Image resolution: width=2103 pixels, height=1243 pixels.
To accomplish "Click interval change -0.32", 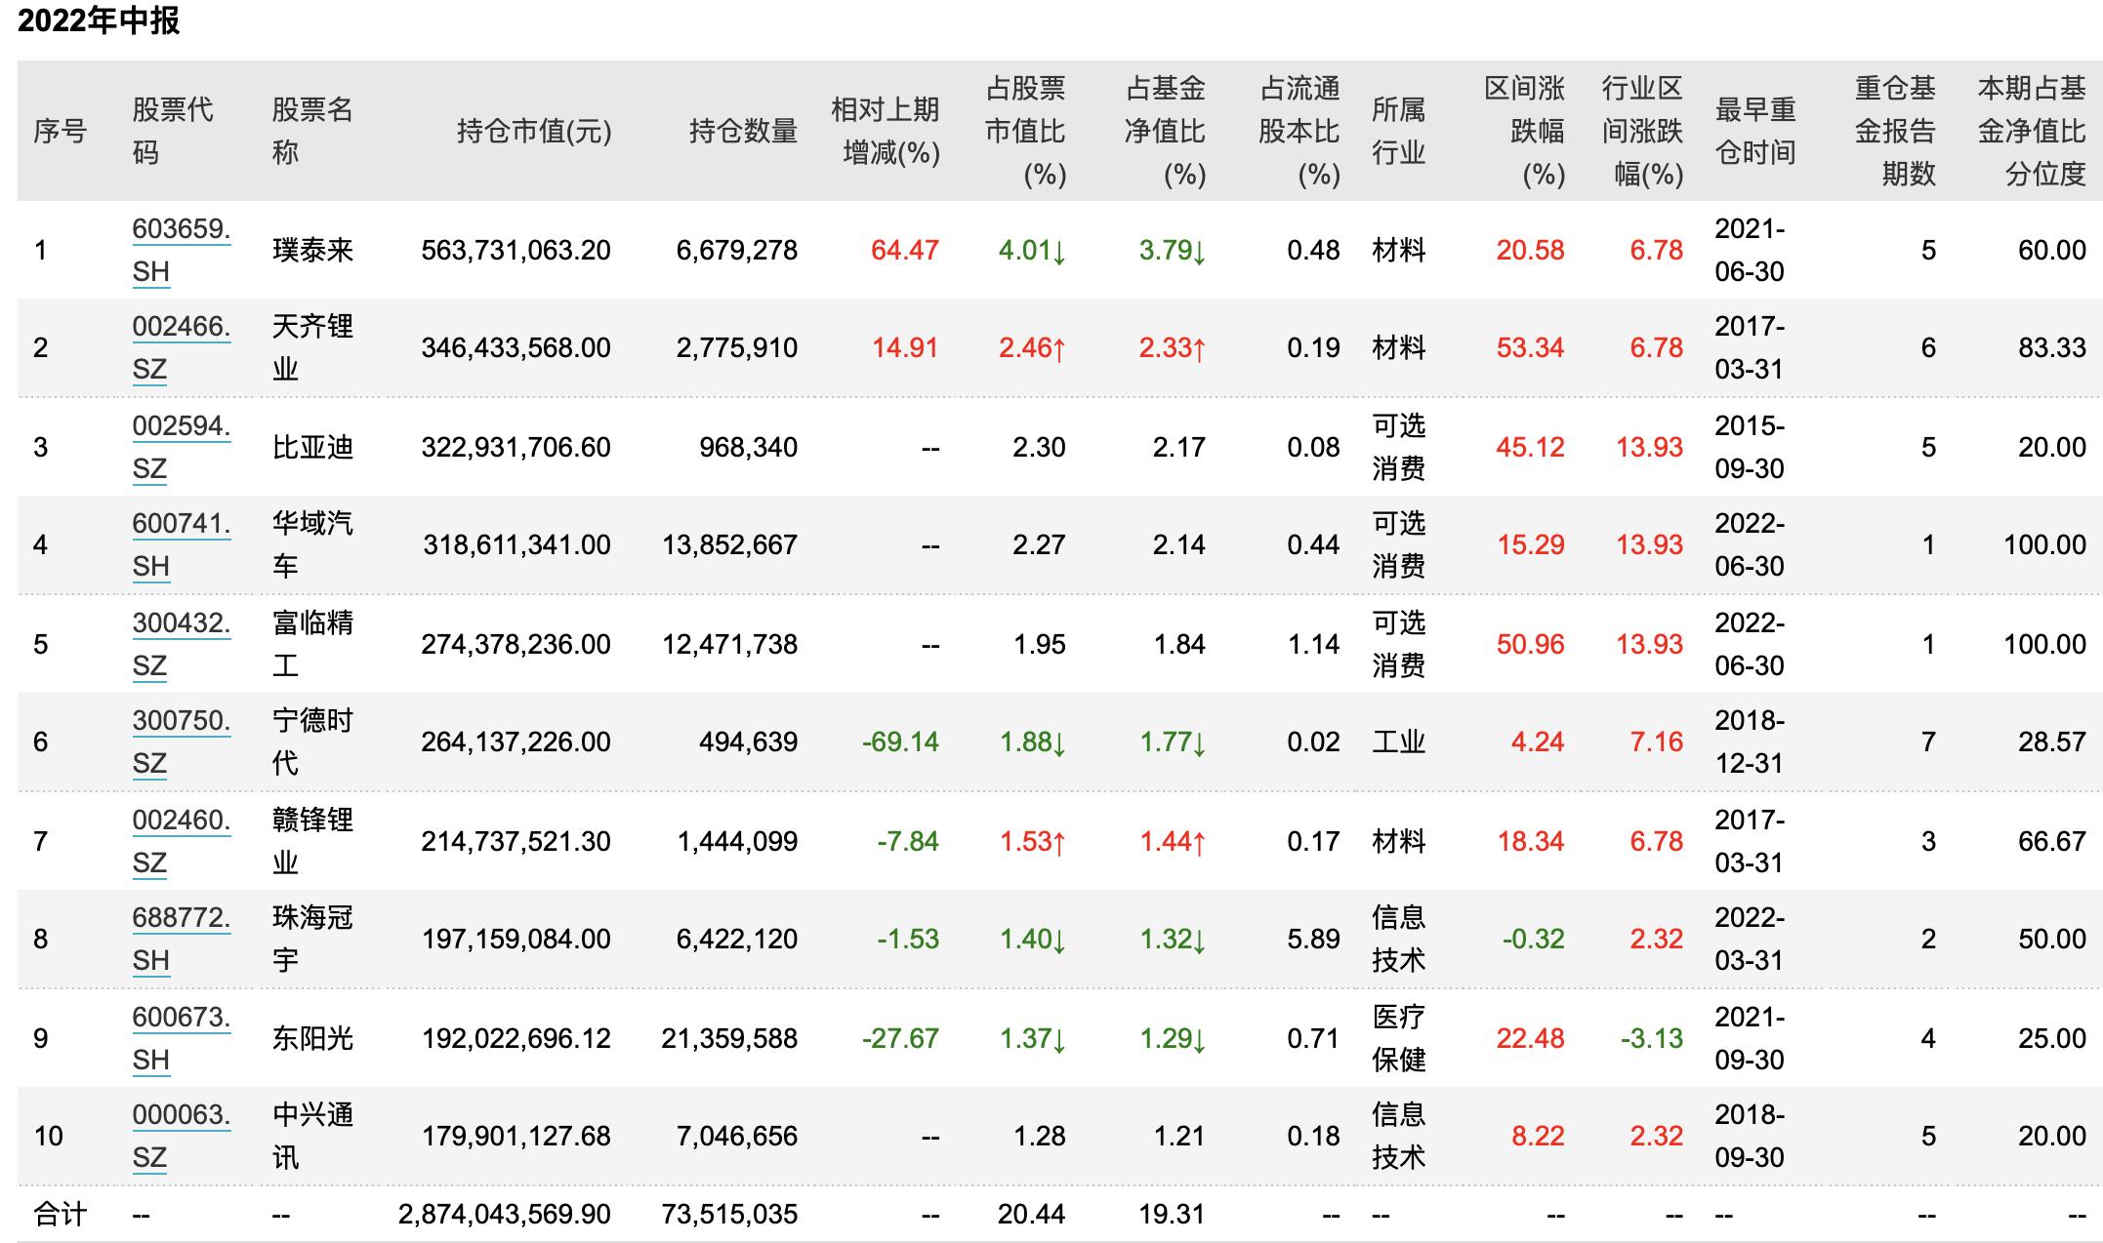I will coord(1533,940).
